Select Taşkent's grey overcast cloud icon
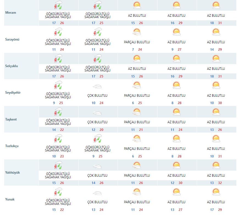Viewport: 241px width, 218px height. [x=98, y=113]
